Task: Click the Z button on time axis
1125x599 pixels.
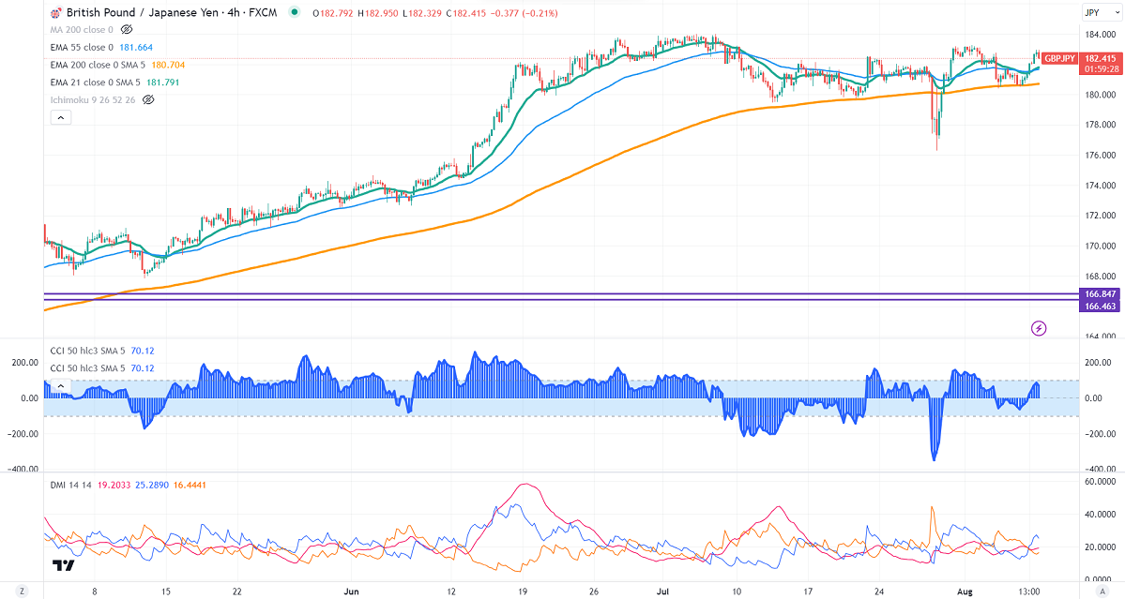Action: pos(23,592)
